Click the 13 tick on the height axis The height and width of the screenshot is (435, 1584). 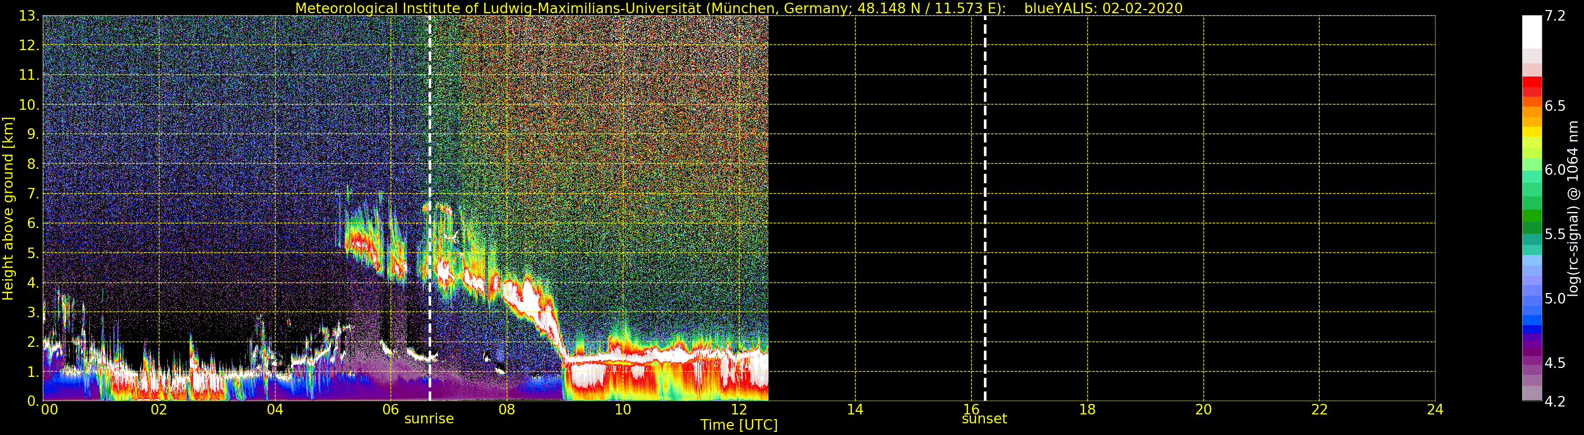click(29, 16)
